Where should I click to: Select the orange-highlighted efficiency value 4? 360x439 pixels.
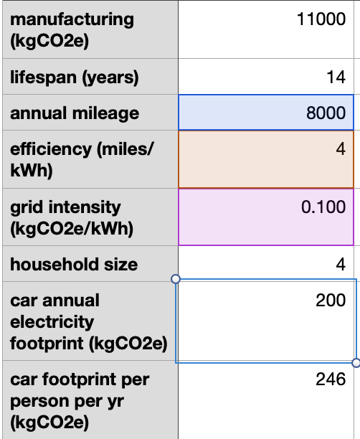(x=266, y=159)
